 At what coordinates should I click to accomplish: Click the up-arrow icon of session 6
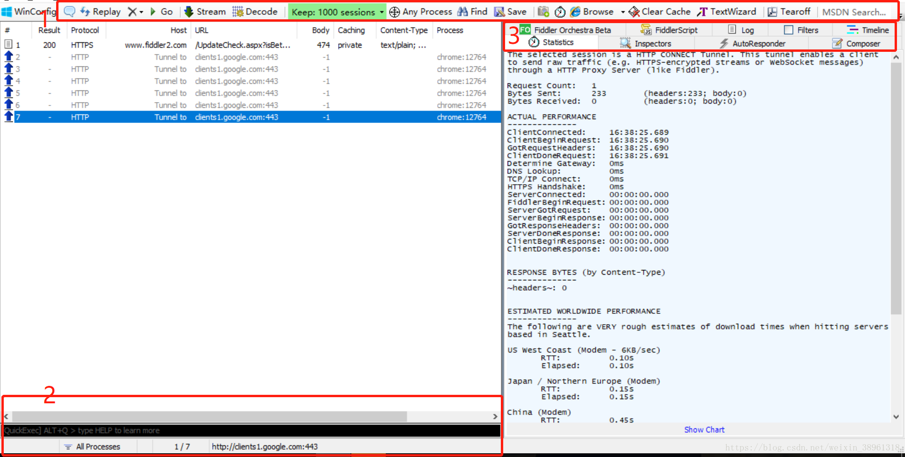click(x=8, y=105)
